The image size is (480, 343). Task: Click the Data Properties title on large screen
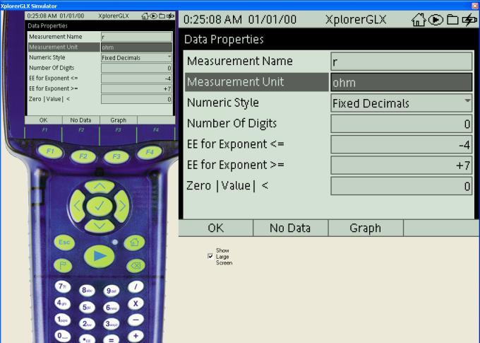(x=224, y=40)
